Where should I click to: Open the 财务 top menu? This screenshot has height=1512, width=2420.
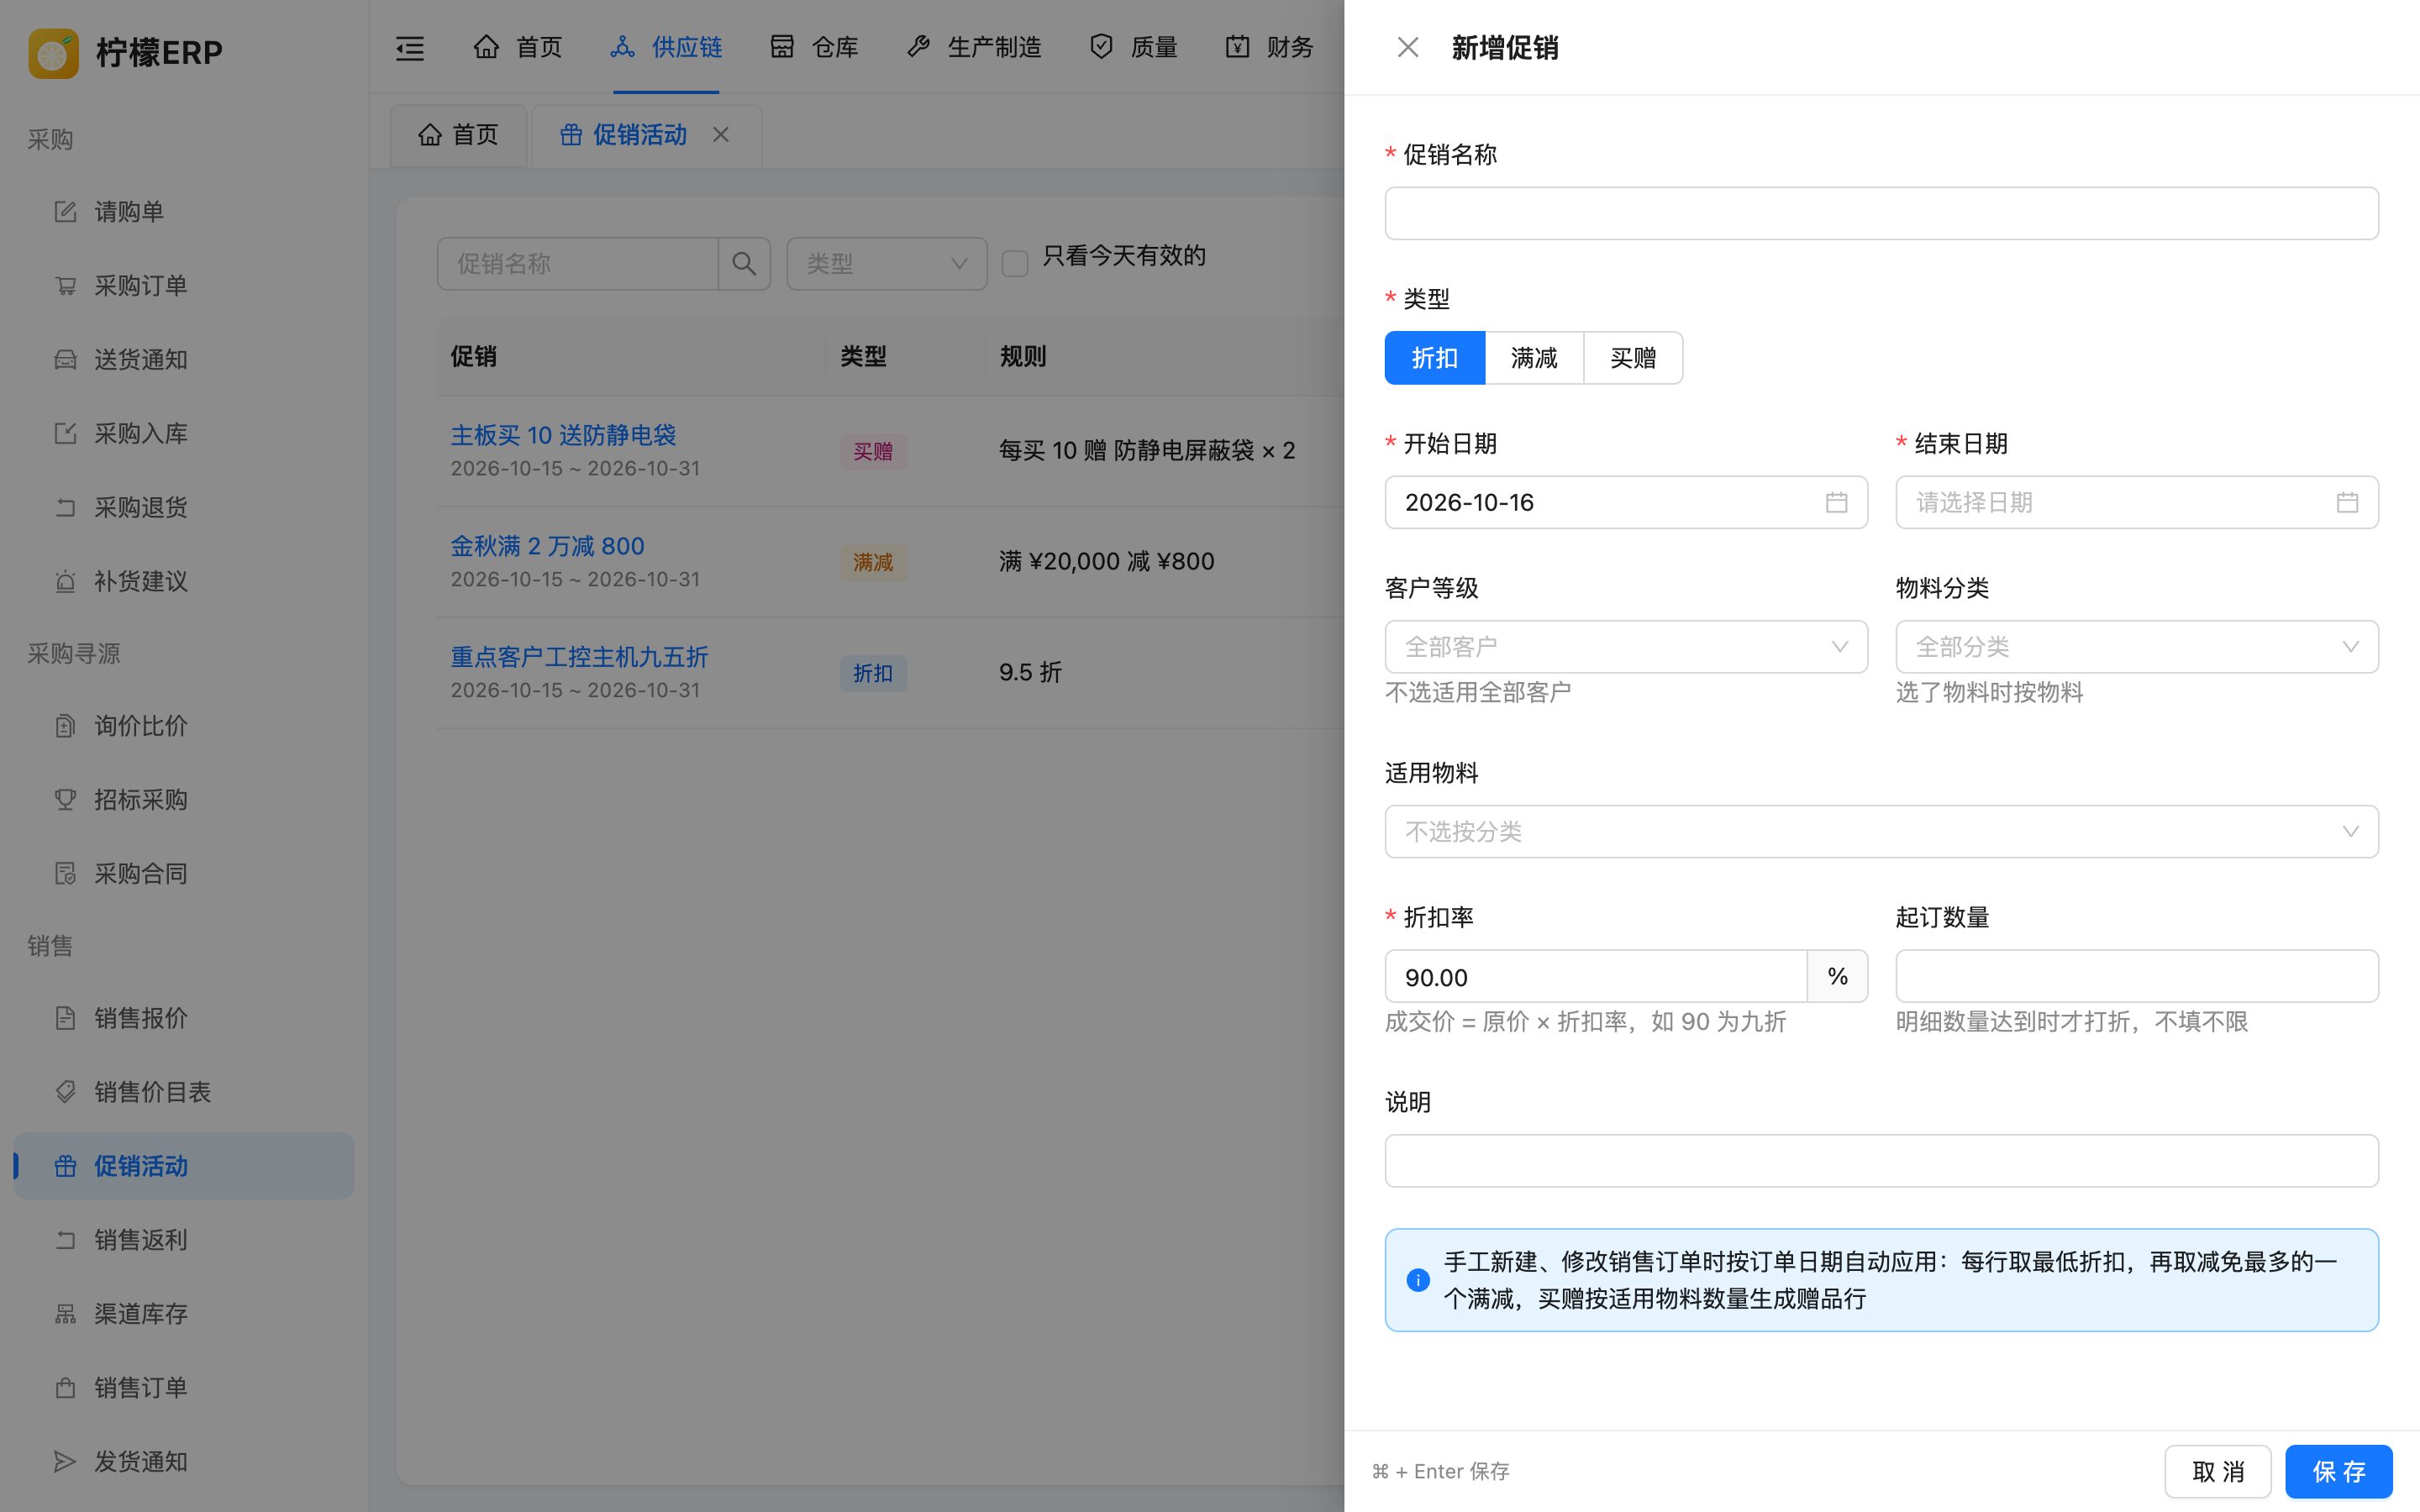1270,47
